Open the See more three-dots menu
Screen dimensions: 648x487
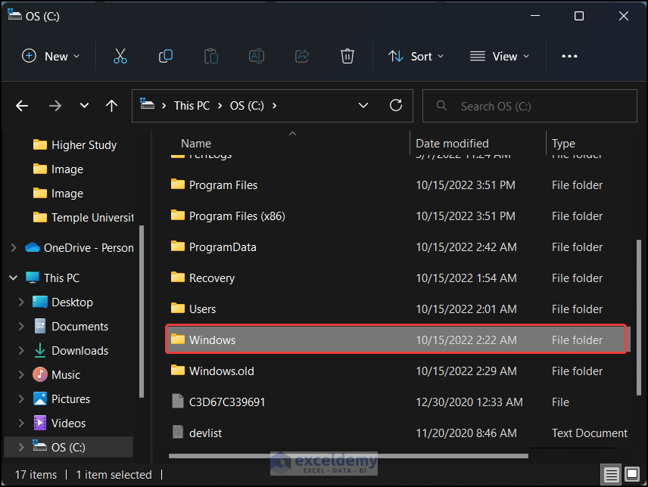point(569,56)
